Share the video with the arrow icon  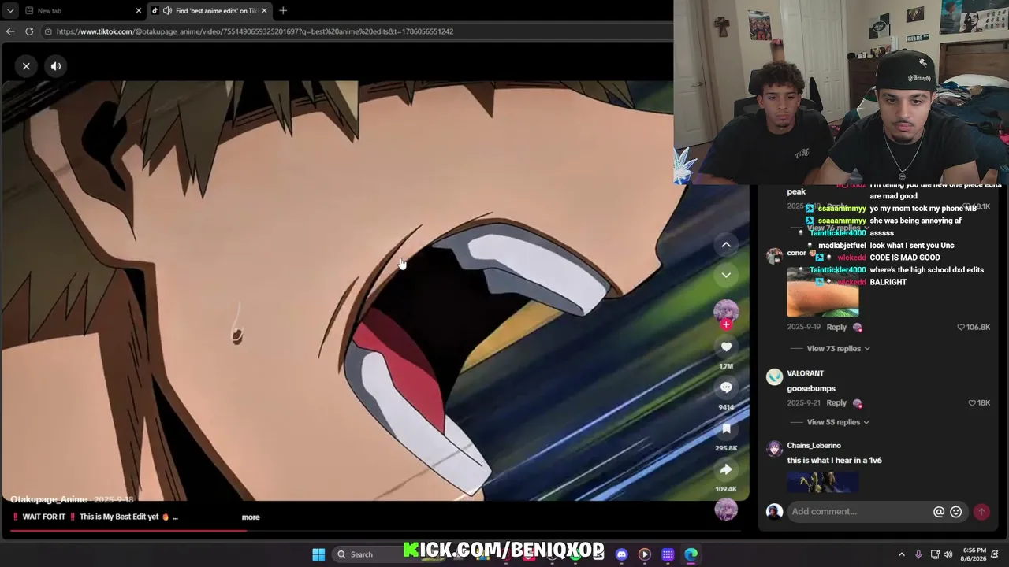(726, 469)
